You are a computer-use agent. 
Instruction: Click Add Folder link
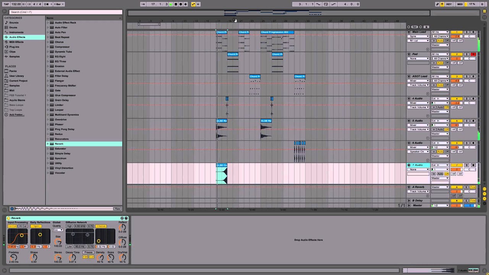click(x=17, y=115)
